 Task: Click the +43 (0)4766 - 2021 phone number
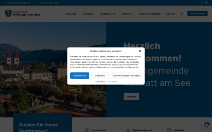[x=49, y=3]
